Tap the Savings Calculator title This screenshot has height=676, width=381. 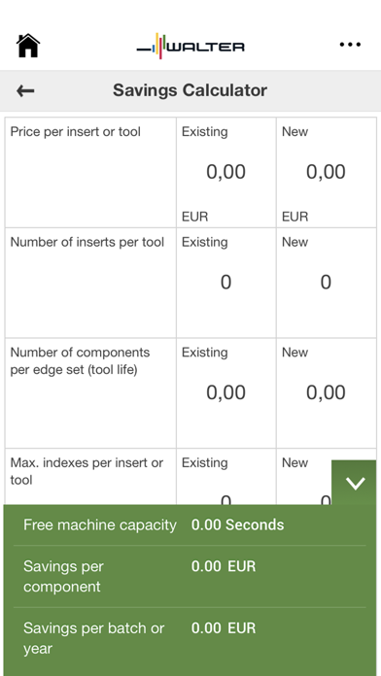pos(190,90)
